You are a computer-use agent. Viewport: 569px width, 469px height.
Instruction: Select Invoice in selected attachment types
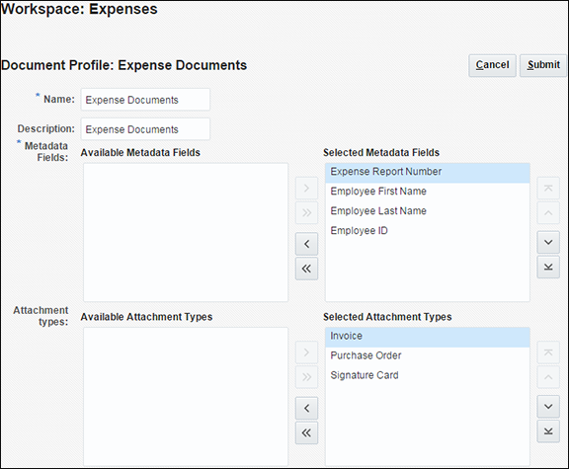point(428,337)
